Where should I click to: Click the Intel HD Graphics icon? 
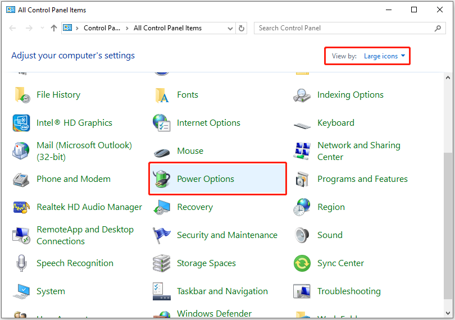point(21,123)
